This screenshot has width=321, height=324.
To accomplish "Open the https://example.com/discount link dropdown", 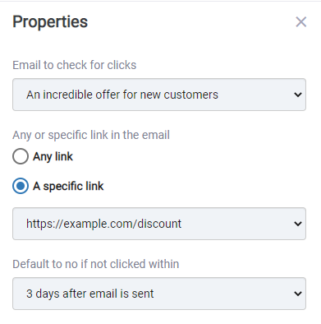I will [x=159, y=224].
